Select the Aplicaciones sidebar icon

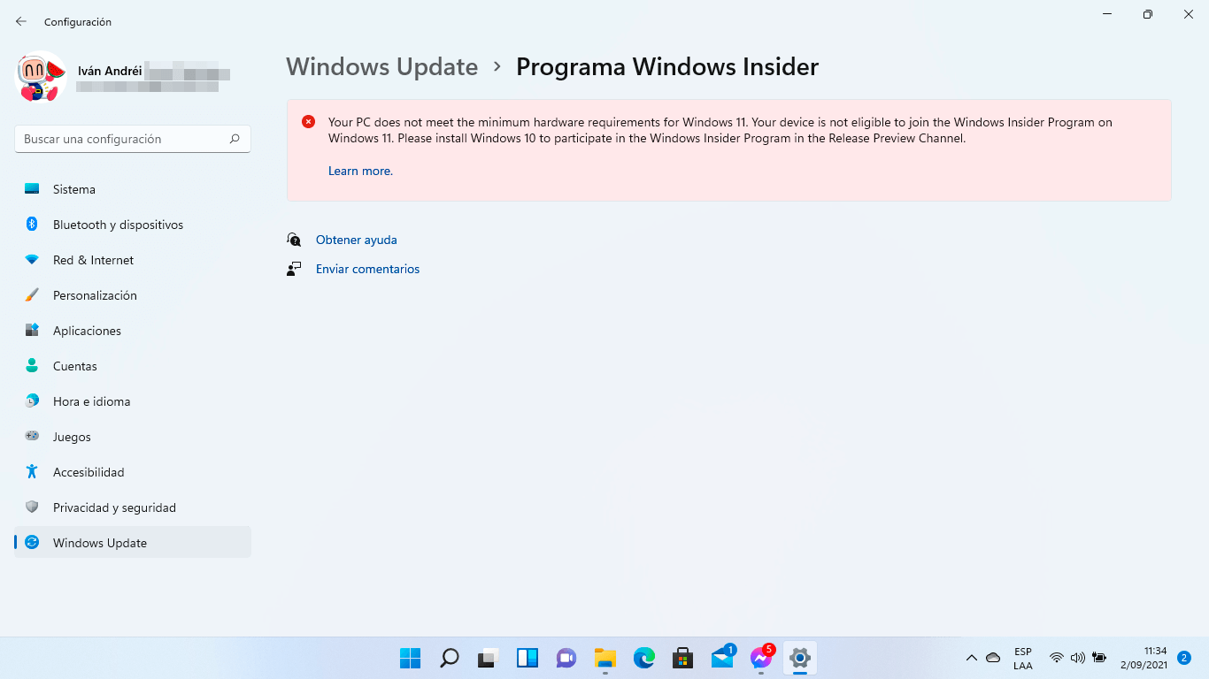click(32, 331)
